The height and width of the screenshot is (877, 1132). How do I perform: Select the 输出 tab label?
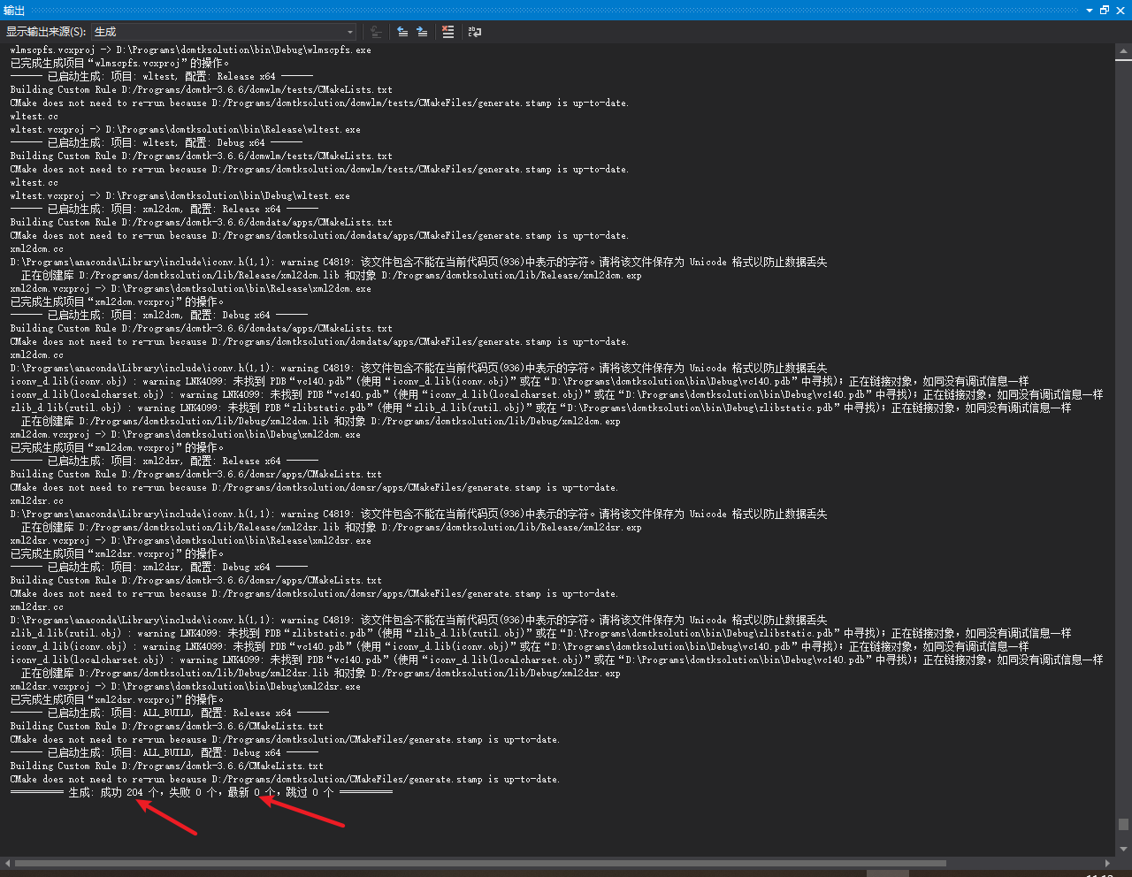coord(16,10)
